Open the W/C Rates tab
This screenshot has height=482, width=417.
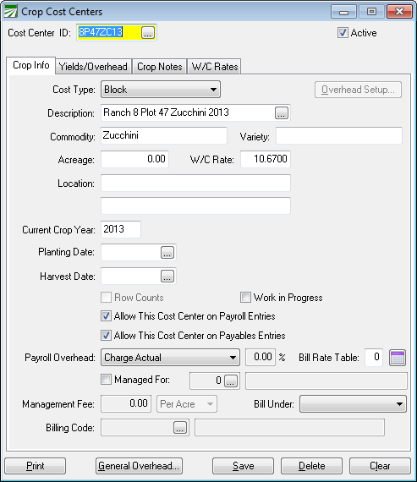215,67
